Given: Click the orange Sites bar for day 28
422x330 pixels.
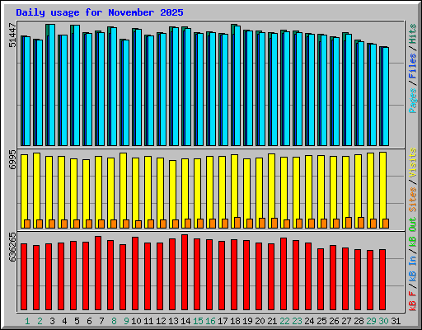Looking at the screenshot, I should [361, 223].
